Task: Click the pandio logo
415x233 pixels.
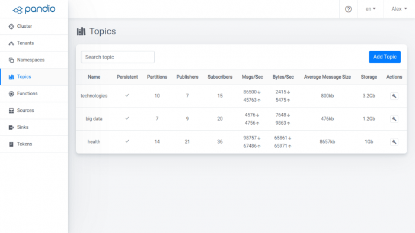Action: [34, 9]
